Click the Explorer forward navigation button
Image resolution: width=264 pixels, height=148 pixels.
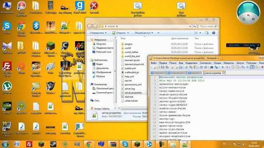tap(95, 26)
